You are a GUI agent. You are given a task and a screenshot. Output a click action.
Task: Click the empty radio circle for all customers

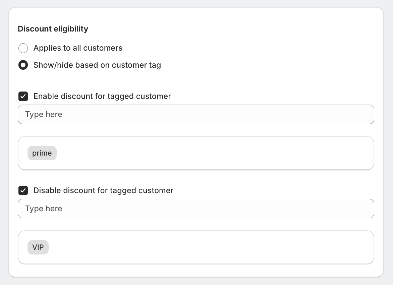[23, 48]
